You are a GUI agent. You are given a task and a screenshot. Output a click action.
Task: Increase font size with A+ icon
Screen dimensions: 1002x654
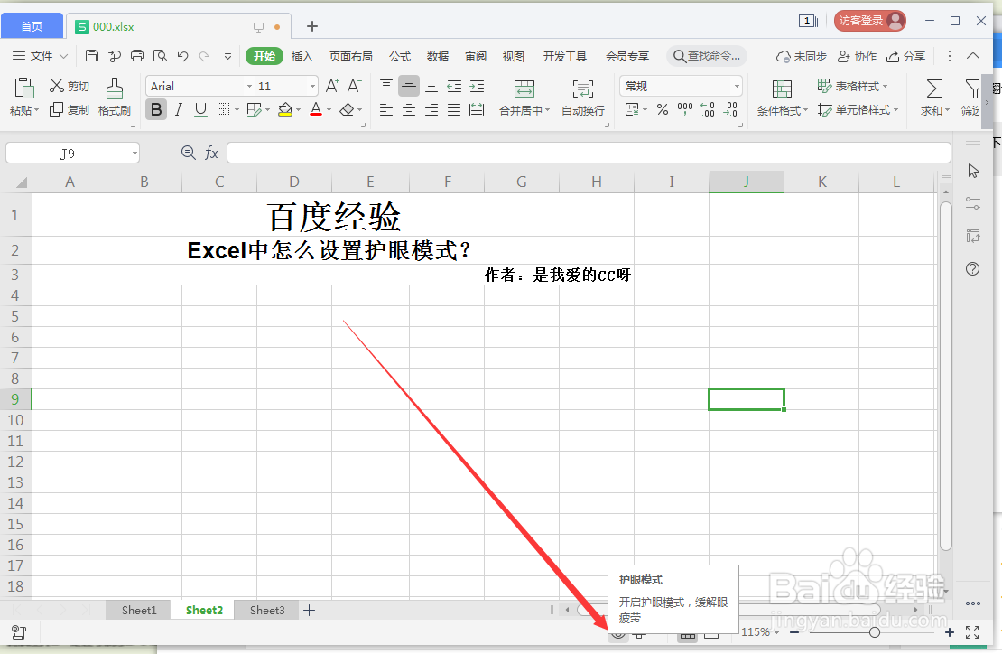click(332, 86)
